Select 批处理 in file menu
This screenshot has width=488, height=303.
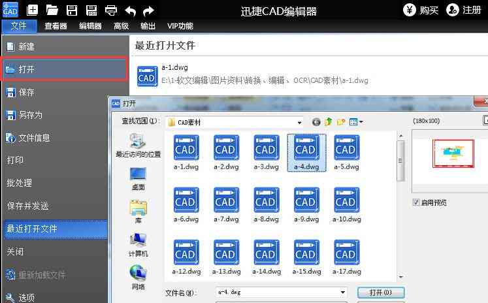pos(56,183)
